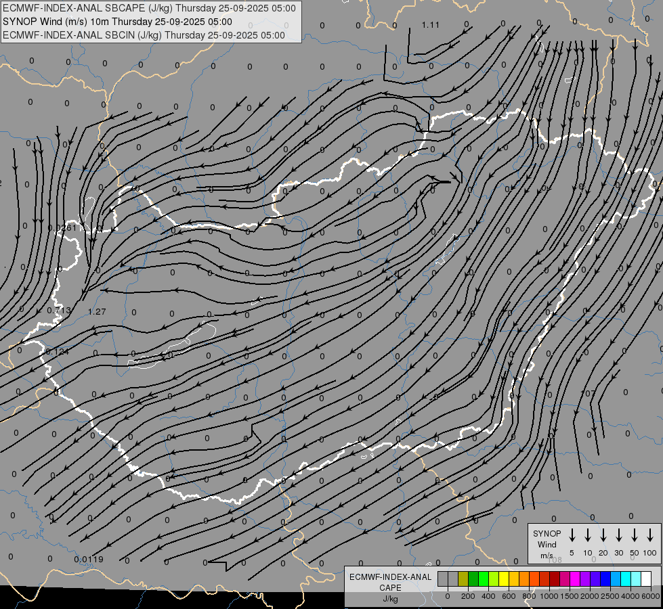Click the 1.27 value on the map
This screenshot has height=609, width=663.
pos(97,311)
